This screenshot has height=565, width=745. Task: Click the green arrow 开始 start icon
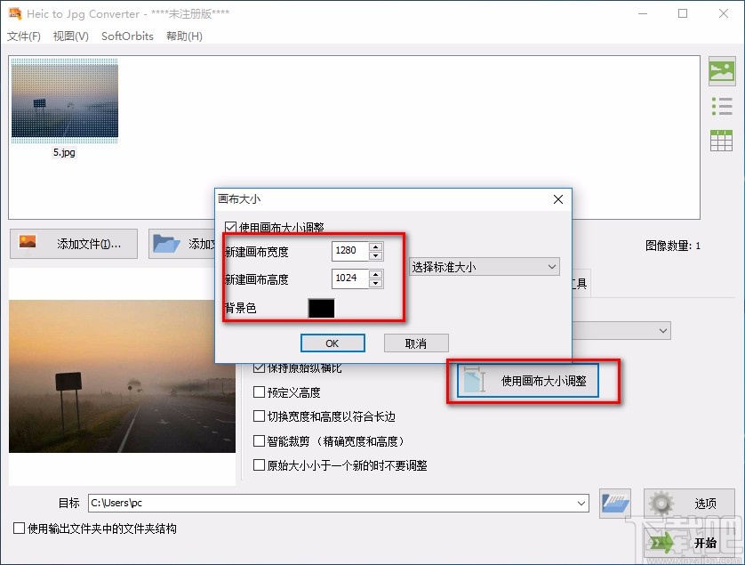[663, 542]
